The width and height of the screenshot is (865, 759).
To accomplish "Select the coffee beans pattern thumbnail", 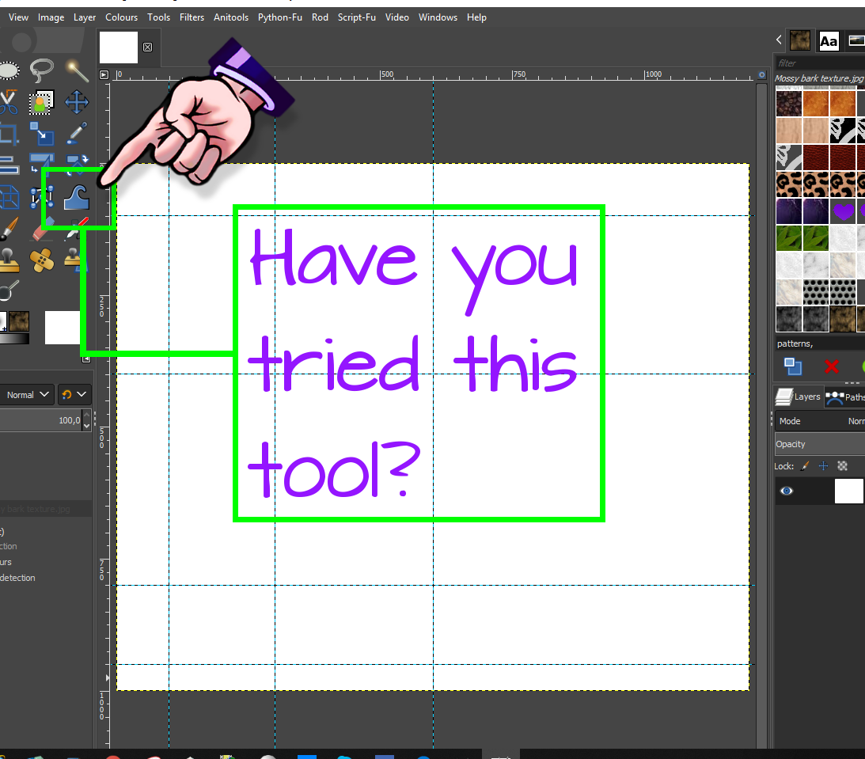I will 789,103.
